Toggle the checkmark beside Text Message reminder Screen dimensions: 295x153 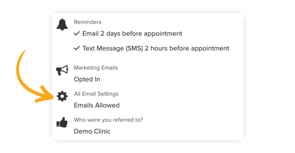[77, 48]
